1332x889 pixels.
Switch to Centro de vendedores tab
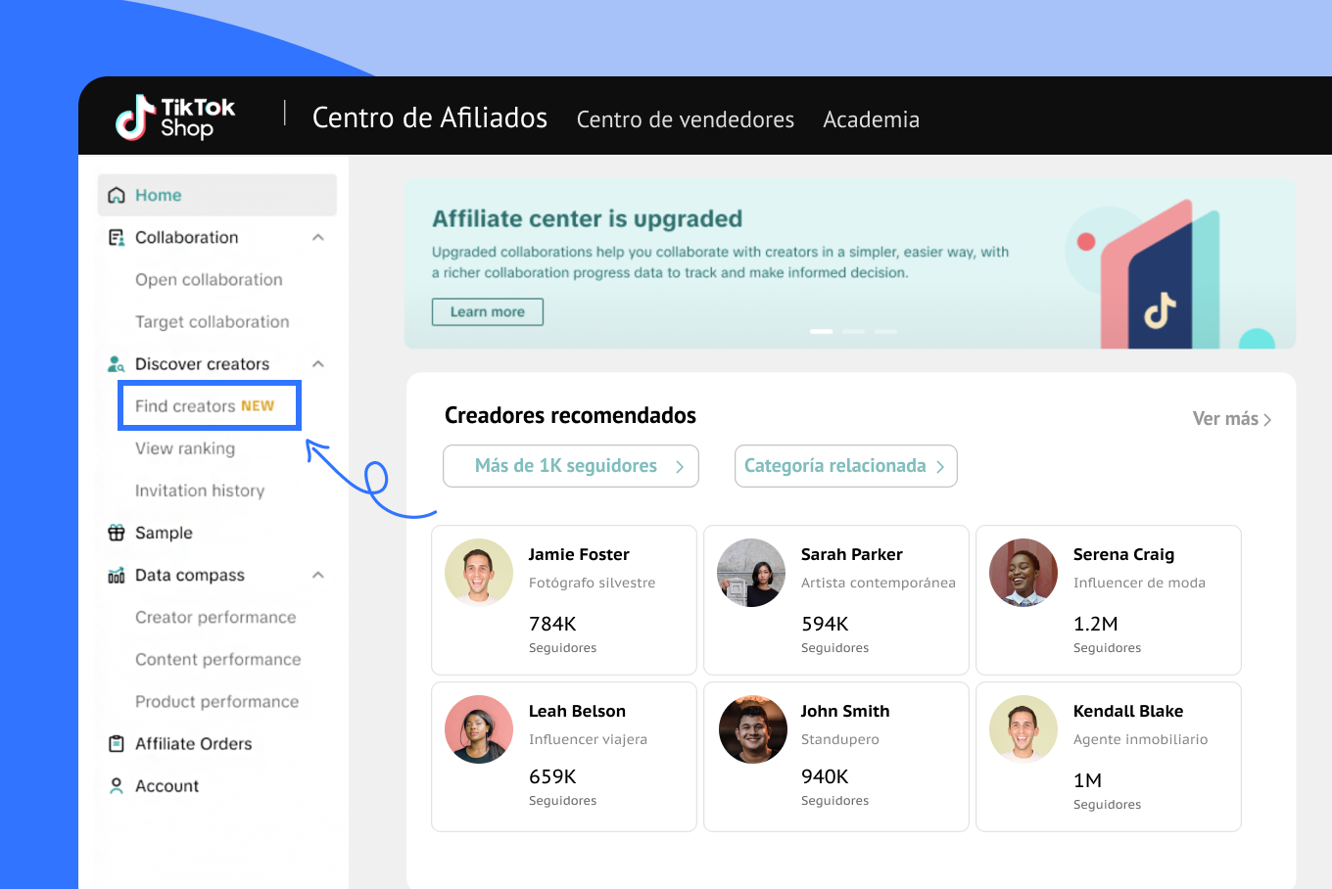(x=685, y=119)
